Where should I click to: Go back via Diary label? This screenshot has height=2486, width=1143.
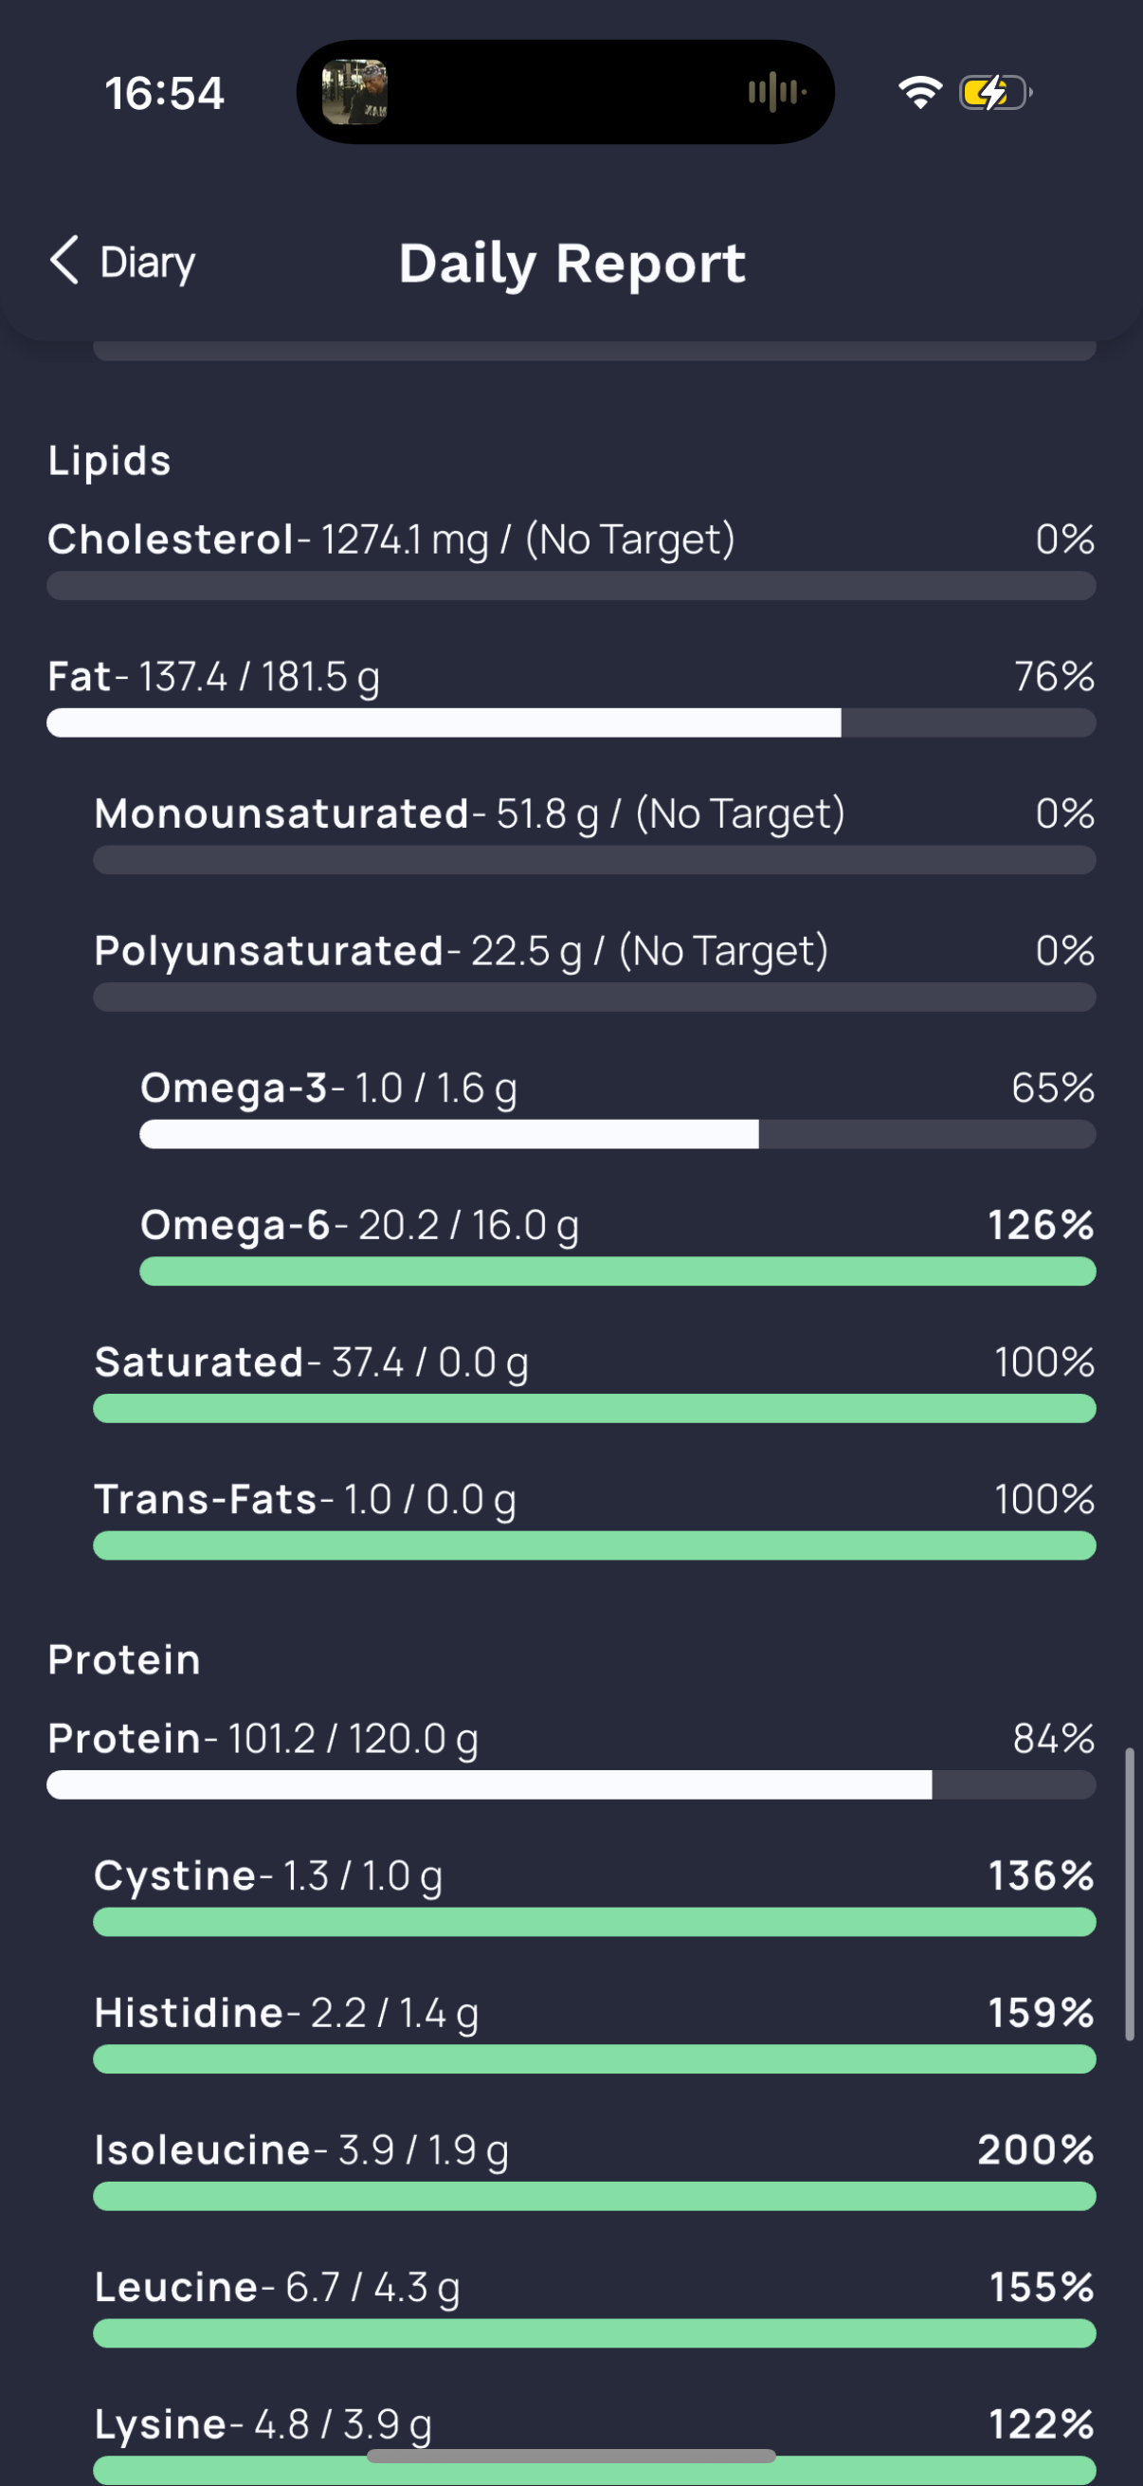[x=148, y=263]
